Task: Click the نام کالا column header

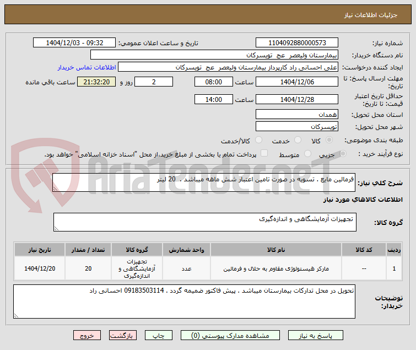Action: [x=276, y=250]
